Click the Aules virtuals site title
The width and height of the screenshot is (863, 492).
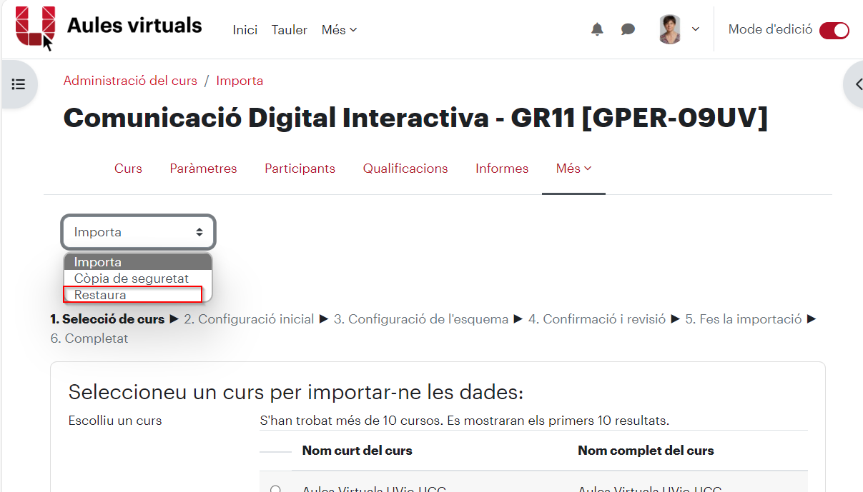point(134,26)
